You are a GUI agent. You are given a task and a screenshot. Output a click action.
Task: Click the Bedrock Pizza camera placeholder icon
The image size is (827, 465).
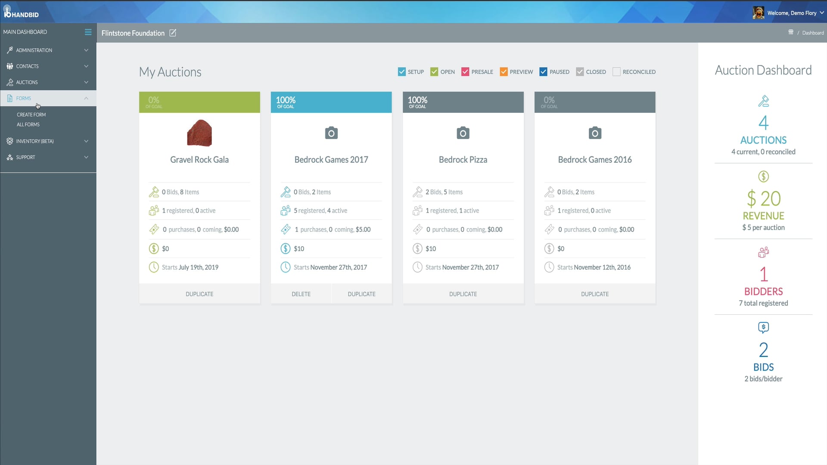coord(463,133)
